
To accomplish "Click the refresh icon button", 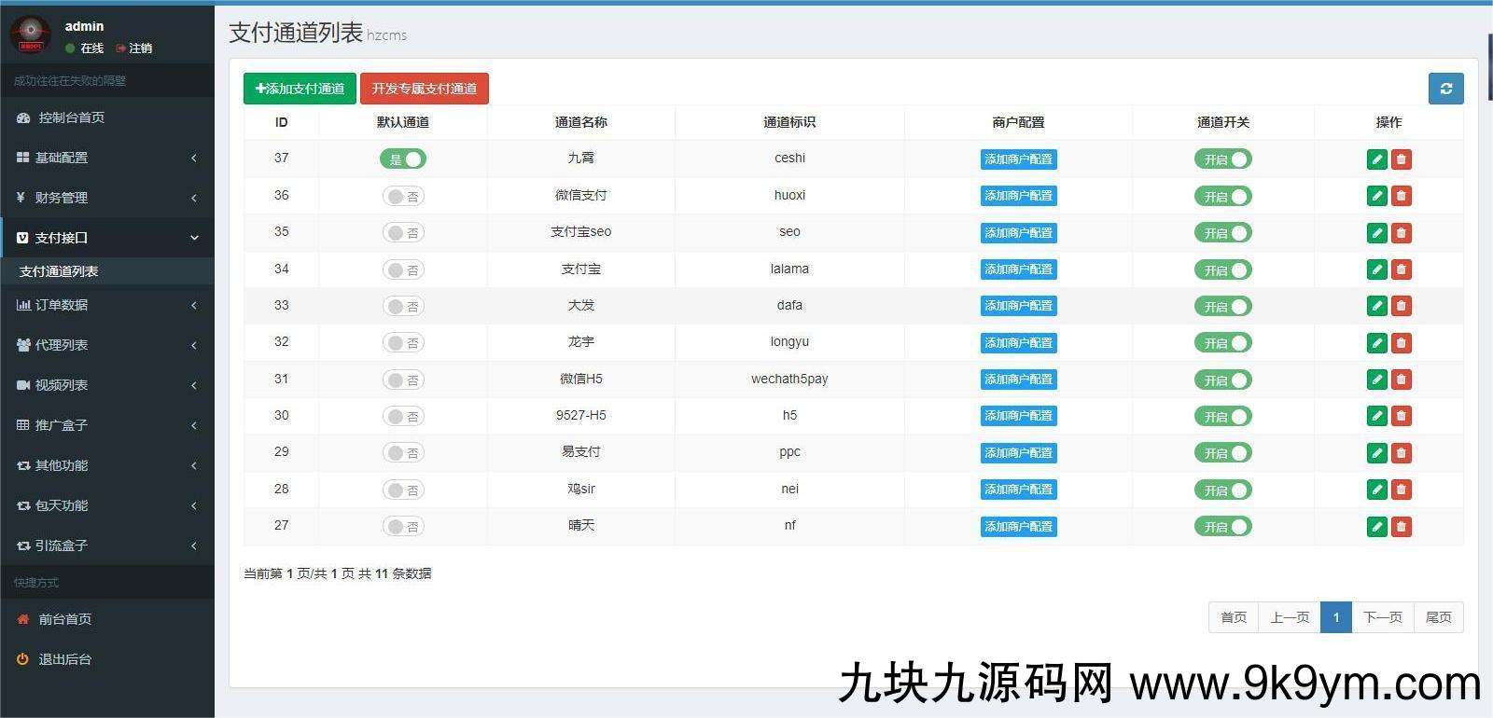I will [x=1445, y=89].
